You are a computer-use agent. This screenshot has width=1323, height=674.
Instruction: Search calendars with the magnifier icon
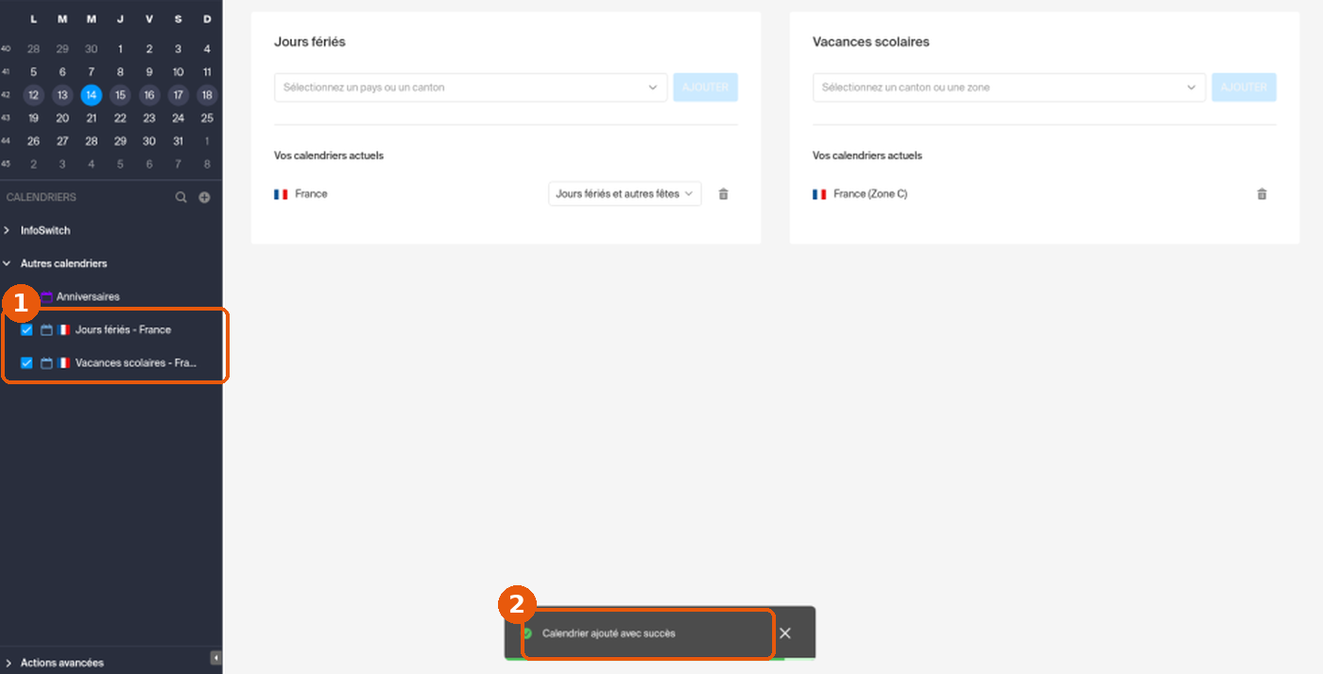click(x=181, y=197)
